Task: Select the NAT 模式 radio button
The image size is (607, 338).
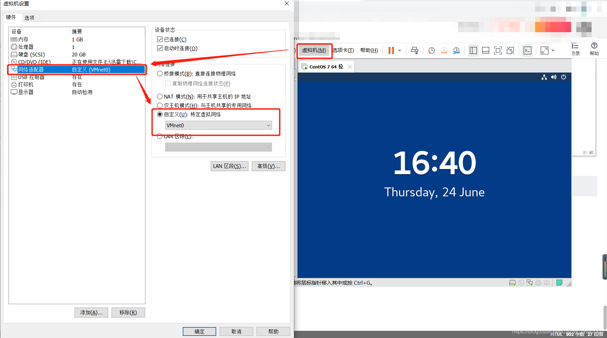Action: [160, 96]
